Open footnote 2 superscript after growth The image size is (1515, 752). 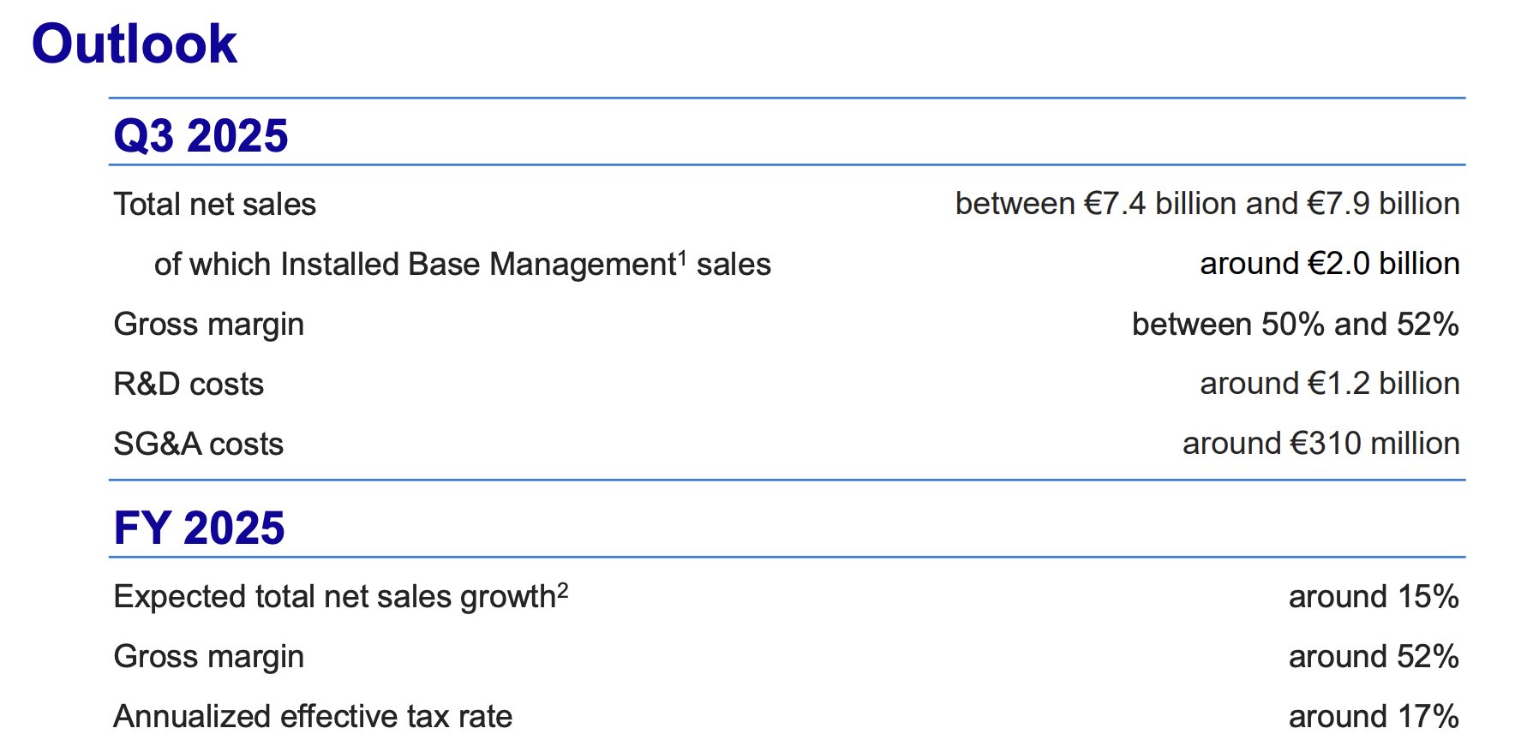coord(563,588)
